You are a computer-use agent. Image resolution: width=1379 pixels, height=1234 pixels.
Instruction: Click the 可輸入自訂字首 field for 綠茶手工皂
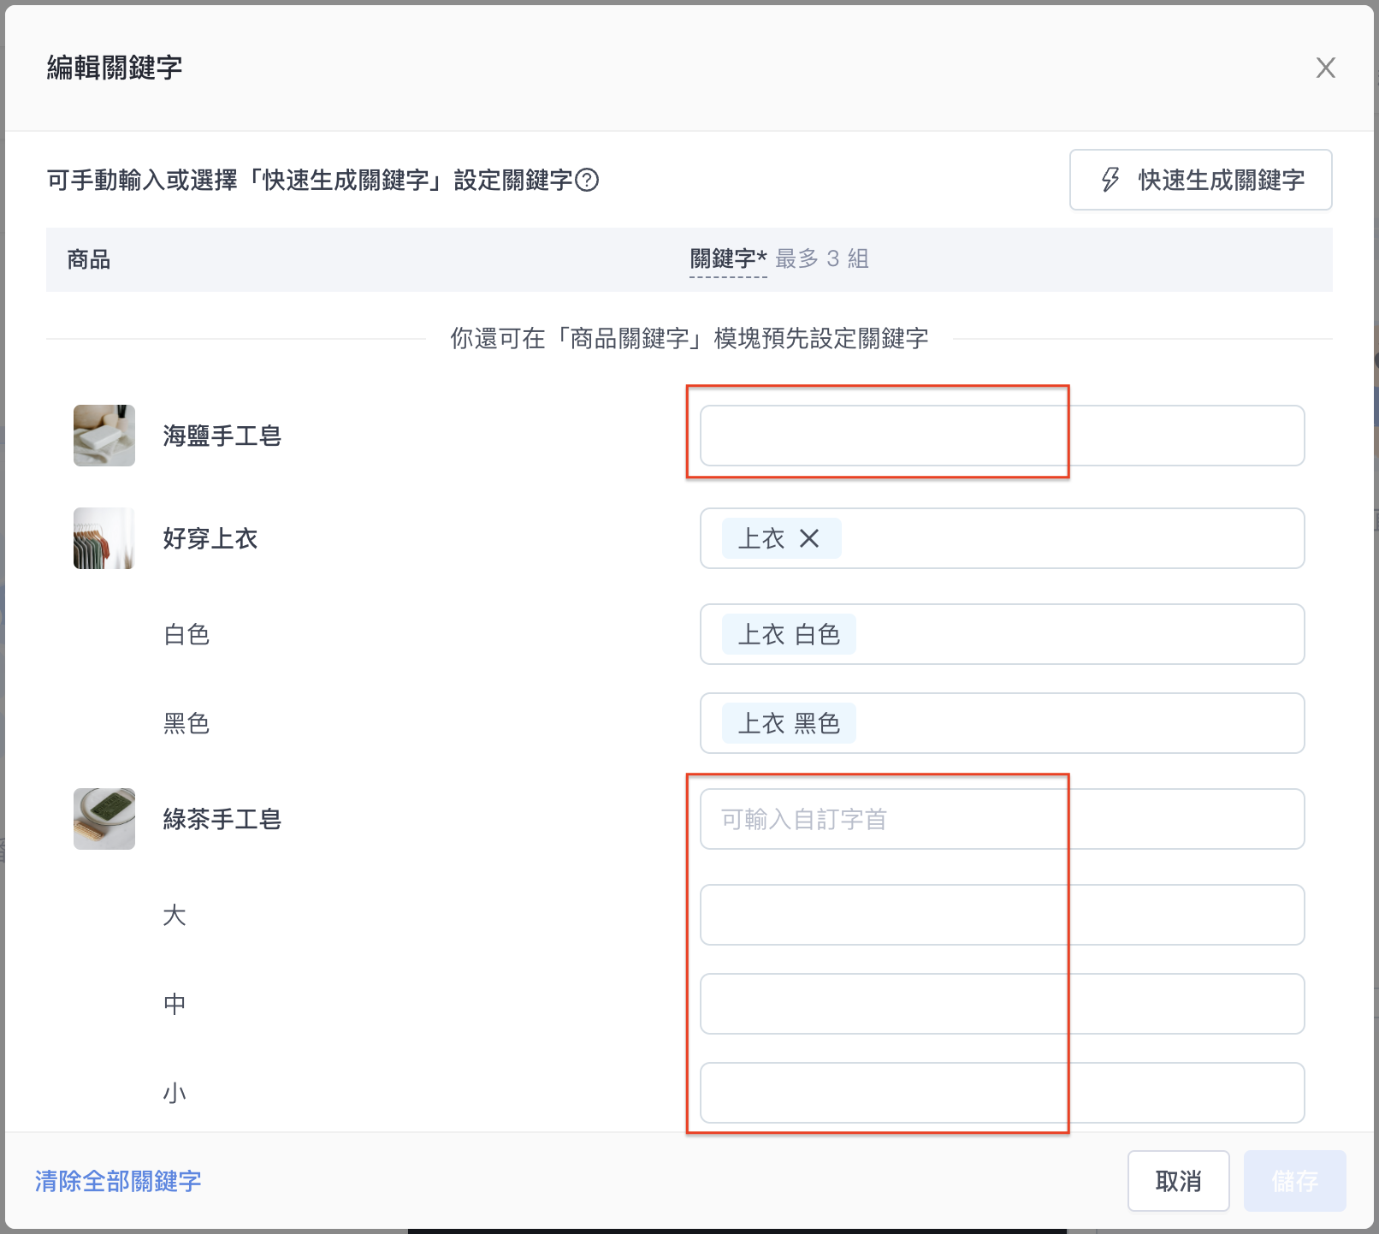coord(1002,819)
